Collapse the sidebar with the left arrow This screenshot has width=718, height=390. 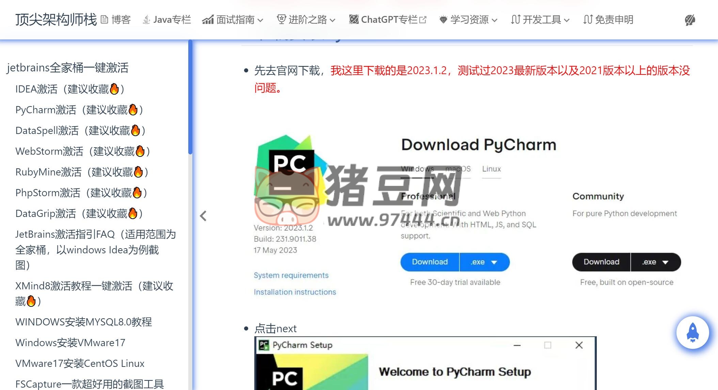203,216
